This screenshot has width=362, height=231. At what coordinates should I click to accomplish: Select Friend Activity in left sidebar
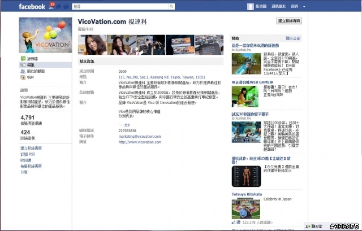pyautogui.click(x=45, y=71)
